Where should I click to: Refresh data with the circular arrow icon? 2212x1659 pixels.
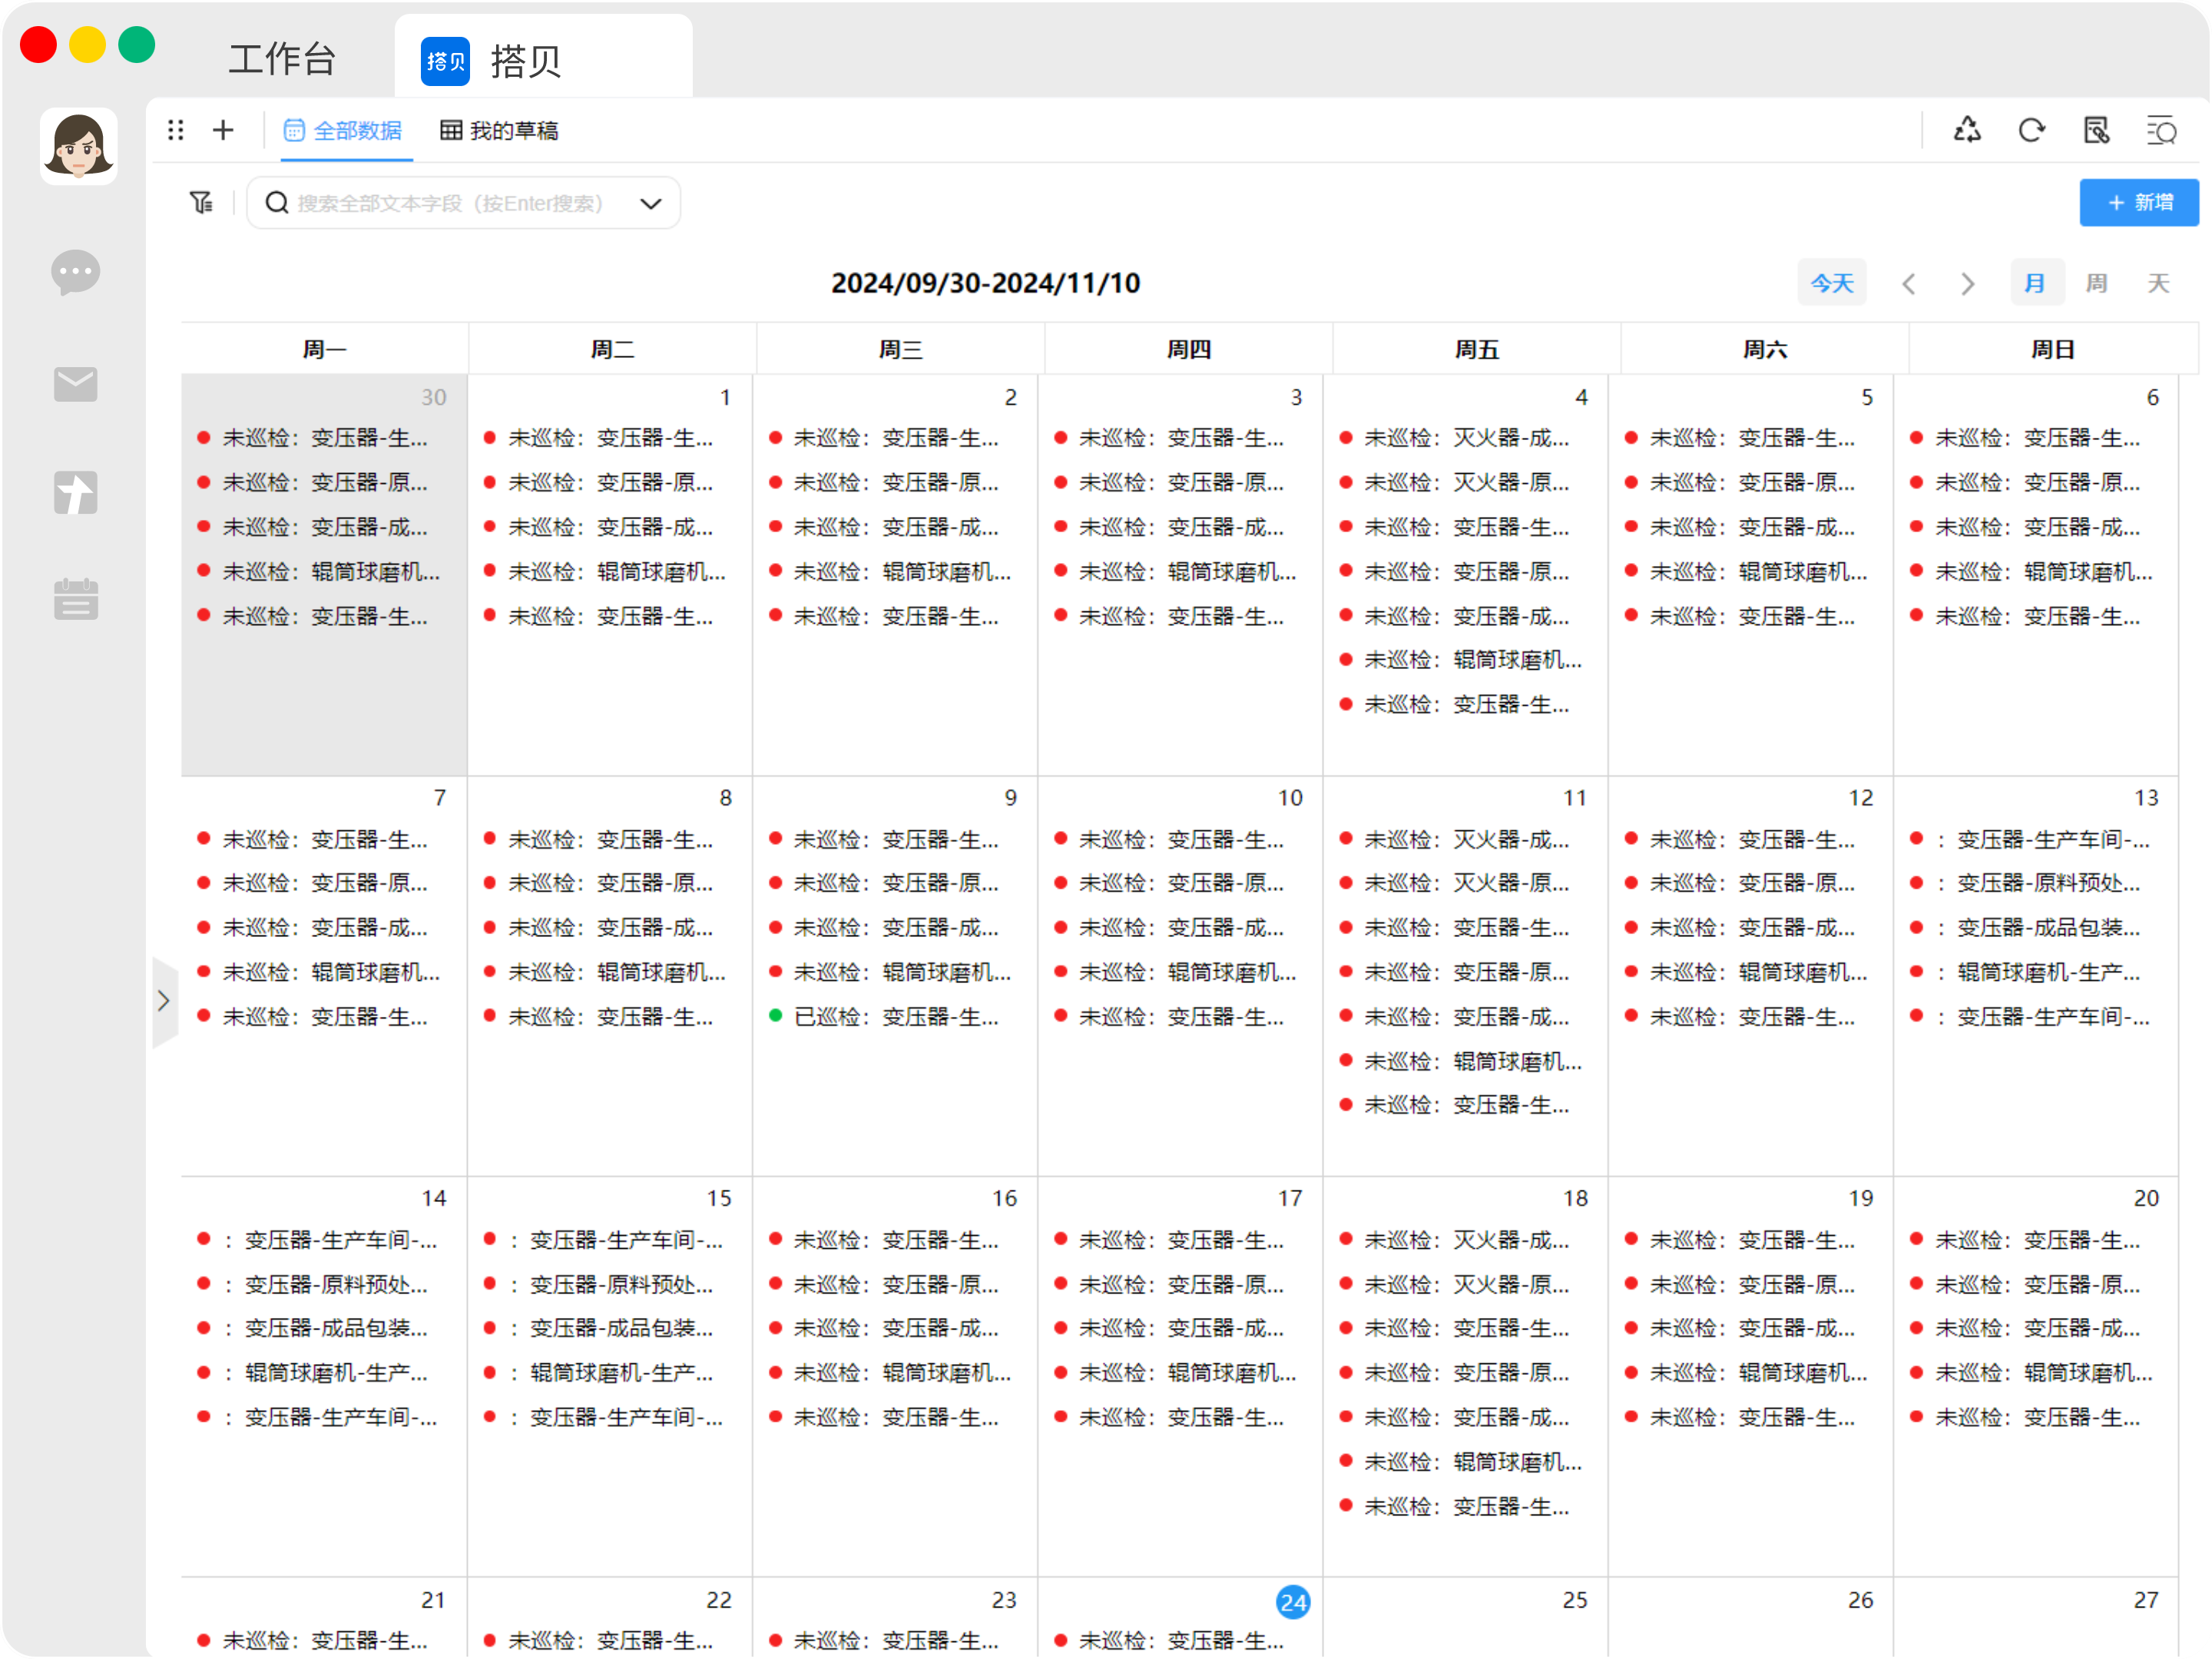2031,131
